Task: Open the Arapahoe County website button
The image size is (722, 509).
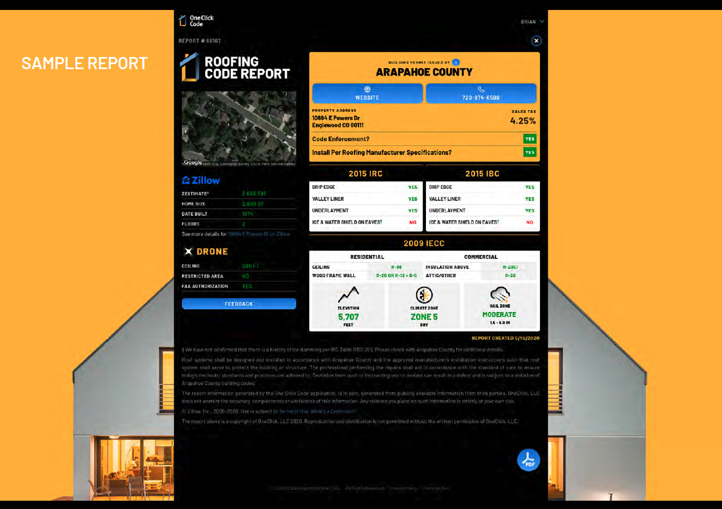Action: click(367, 94)
